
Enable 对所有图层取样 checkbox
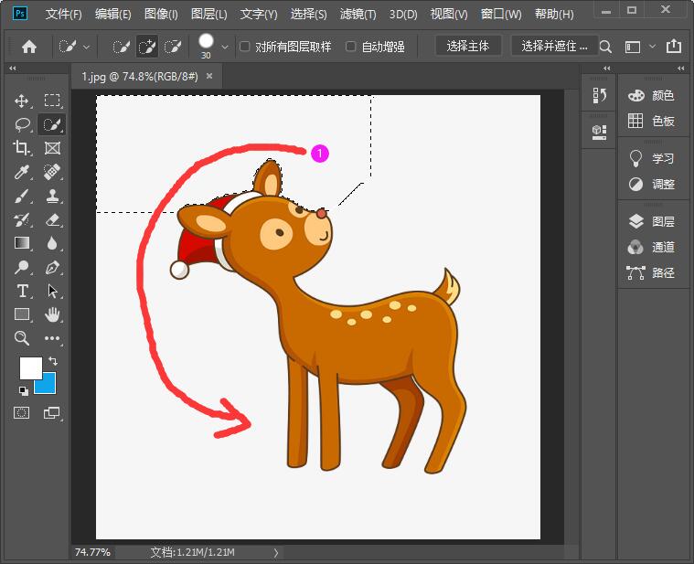[x=244, y=47]
